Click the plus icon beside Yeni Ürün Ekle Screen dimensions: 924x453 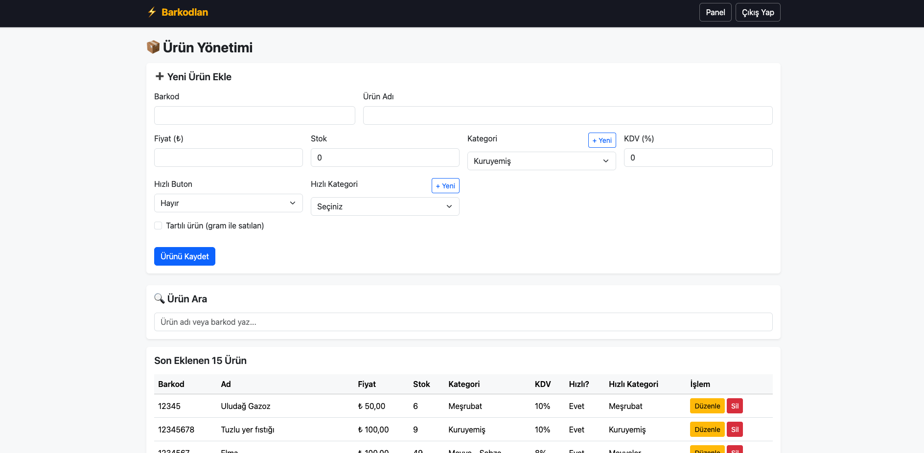[160, 76]
